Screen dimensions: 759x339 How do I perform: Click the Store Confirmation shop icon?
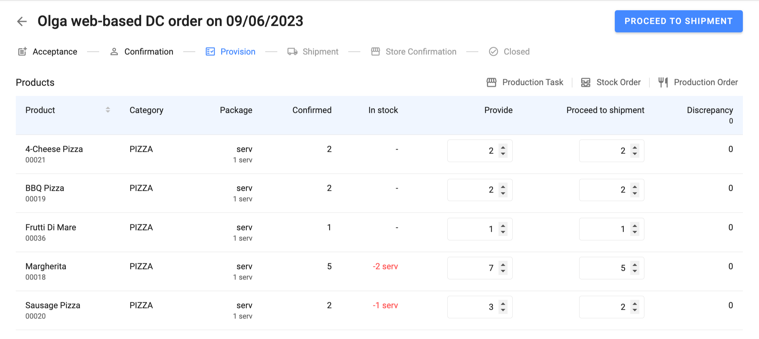(x=375, y=51)
